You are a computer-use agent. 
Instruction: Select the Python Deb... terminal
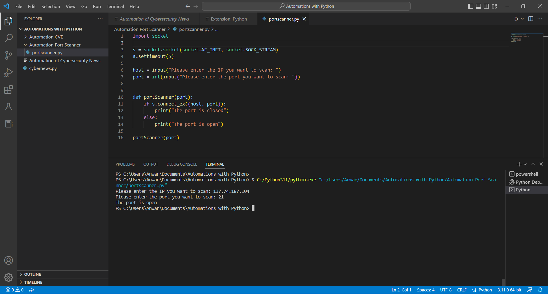(527, 182)
